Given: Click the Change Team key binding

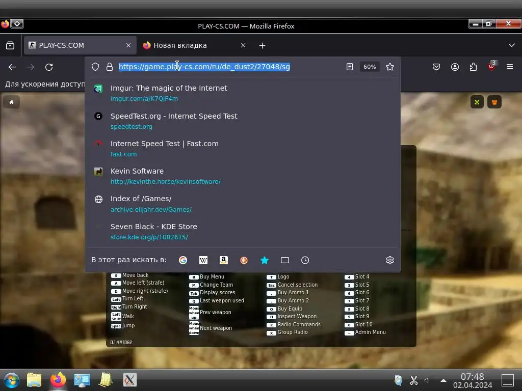Looking at the screenshot, I should 211,285.
